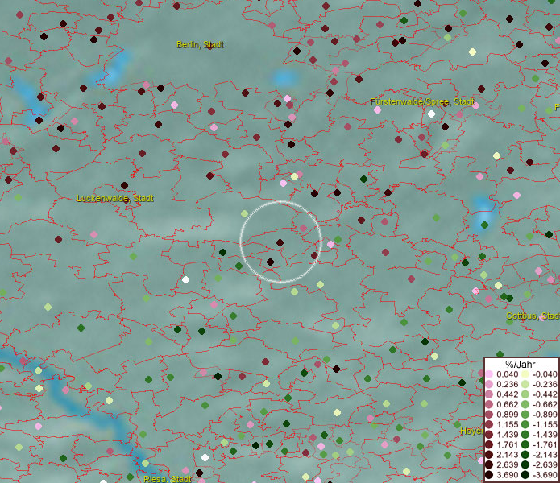
Task: Pick the -2.639 legend color swatch
Action: [x=525, y=464]
